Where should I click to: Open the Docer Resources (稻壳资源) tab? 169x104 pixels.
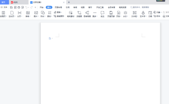(123, 7)
